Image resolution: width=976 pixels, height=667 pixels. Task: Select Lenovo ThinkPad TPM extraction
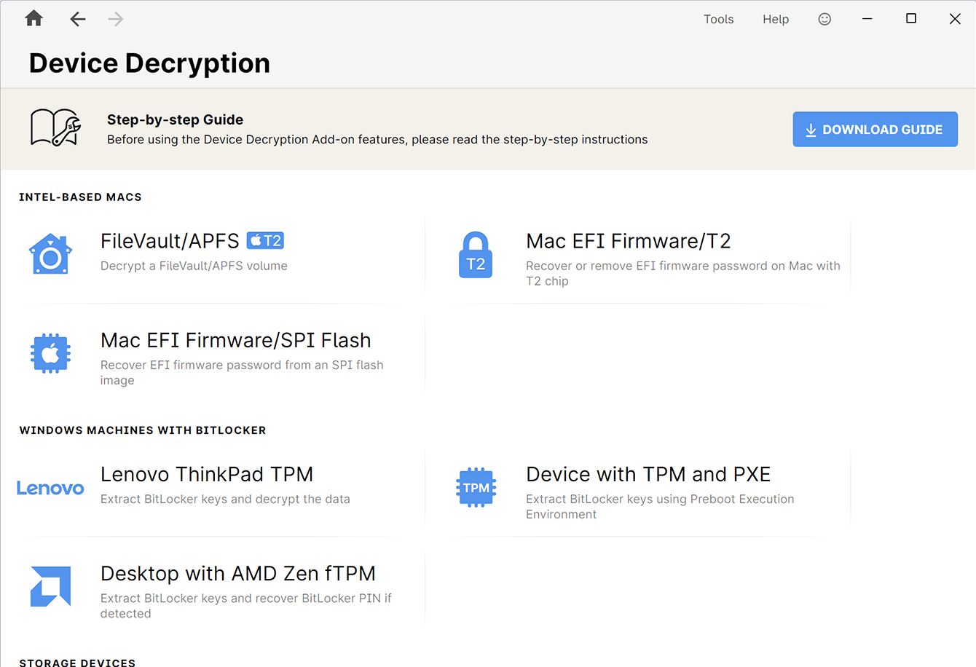(207, 474)
